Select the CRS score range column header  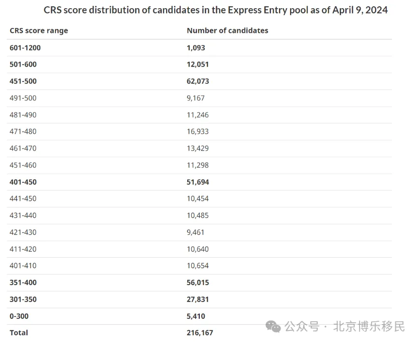pyautogui.click(x=39, y=31)
